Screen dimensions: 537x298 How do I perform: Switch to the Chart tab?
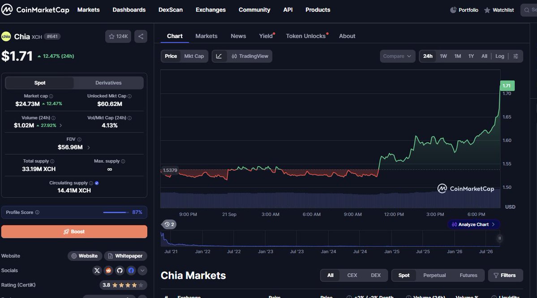(x=175, y=36)
